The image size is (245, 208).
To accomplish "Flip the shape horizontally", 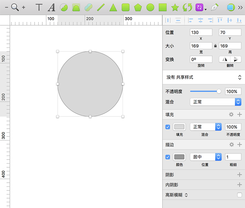I will tap(225, 59).
